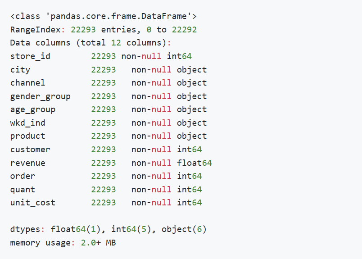Select the channel column name
The width and height of the screenshot is (362, 259).
point(28,83)
